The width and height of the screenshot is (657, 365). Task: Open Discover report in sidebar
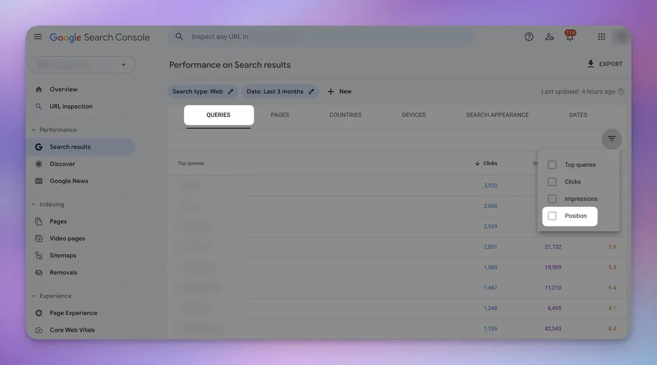pos(63,164)
